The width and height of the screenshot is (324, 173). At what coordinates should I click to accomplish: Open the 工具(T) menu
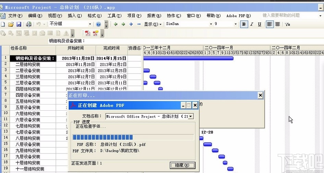pyautogui.click(x=115, y=16)
